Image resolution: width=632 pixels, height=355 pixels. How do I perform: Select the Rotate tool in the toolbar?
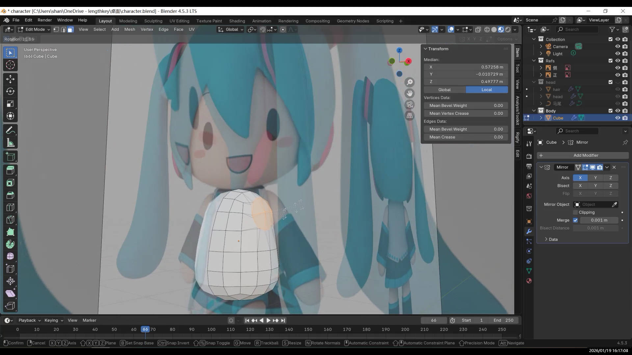[x=10, y=91]
